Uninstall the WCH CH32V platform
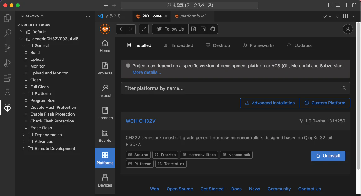The width and height of the screenshot is (361, 196). (x=328, y=156)
